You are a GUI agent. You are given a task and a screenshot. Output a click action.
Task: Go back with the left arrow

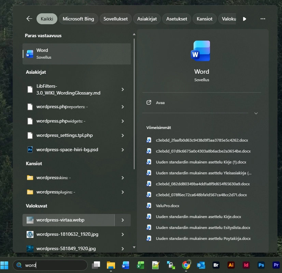29,19
